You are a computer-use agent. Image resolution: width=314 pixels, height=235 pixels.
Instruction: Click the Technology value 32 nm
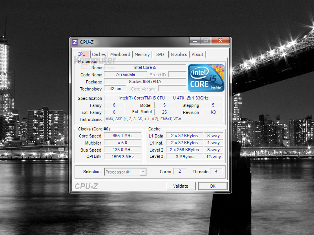(x=115, y=89)
